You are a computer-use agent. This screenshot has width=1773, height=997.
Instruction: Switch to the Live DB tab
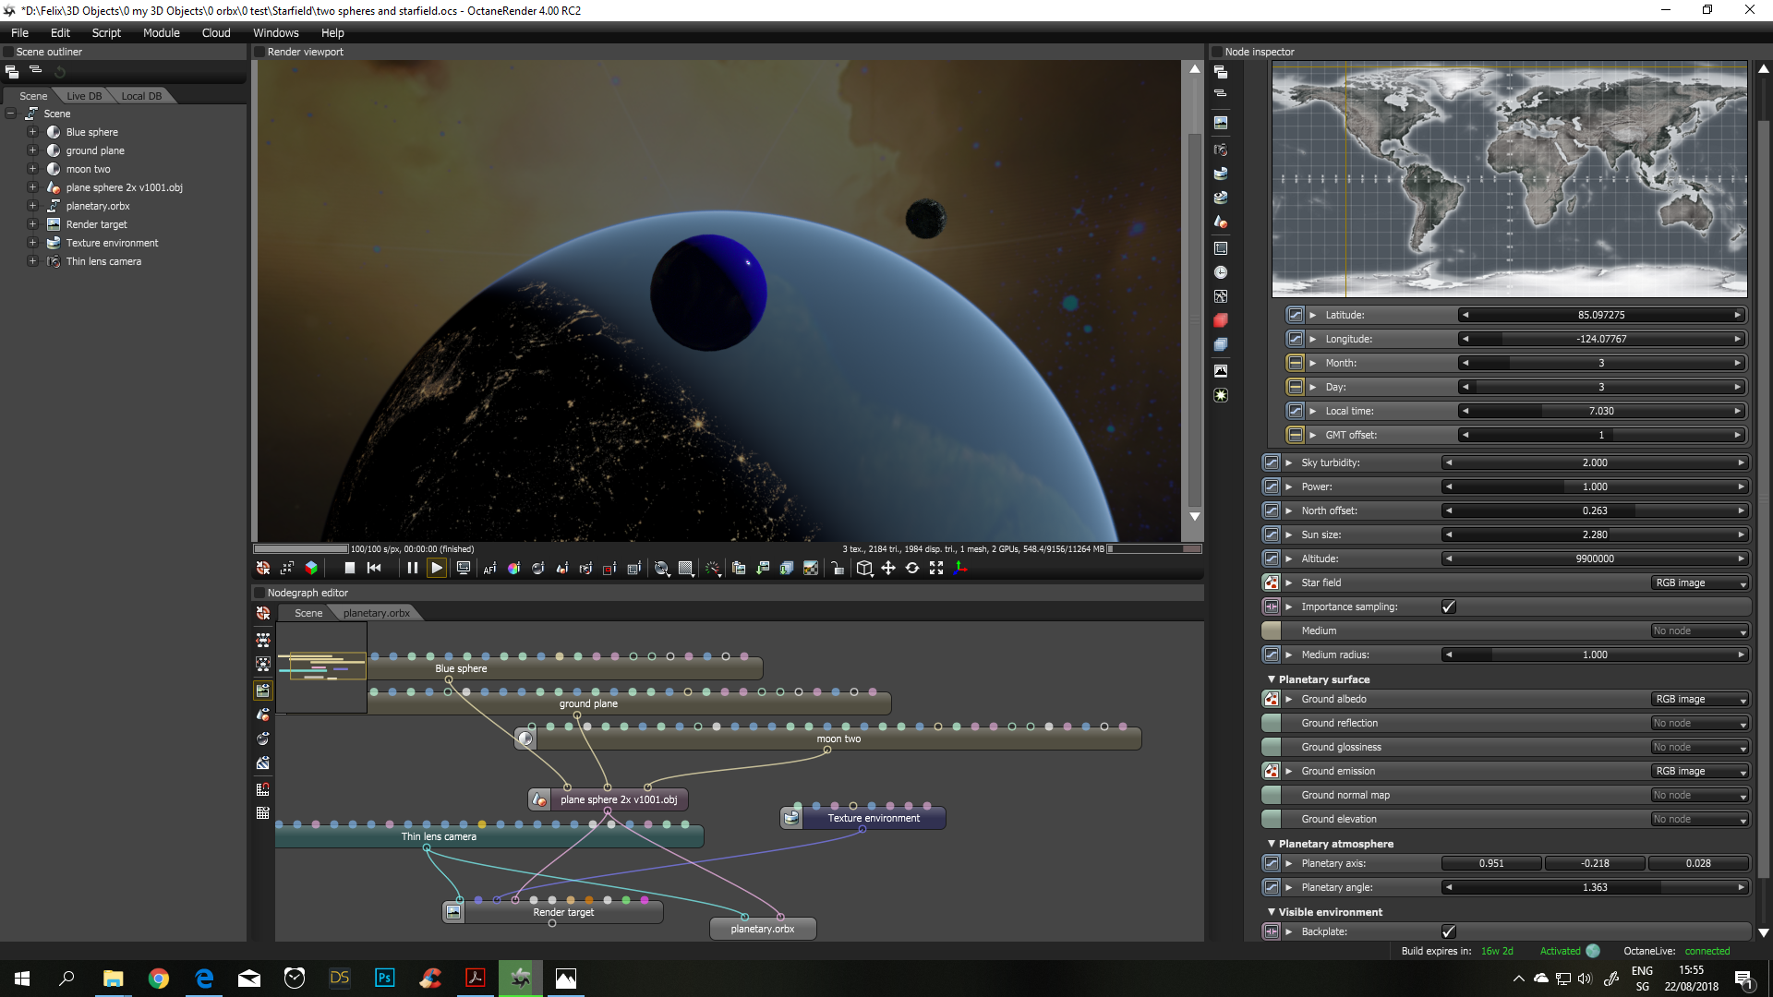click(x=84, y=96)
